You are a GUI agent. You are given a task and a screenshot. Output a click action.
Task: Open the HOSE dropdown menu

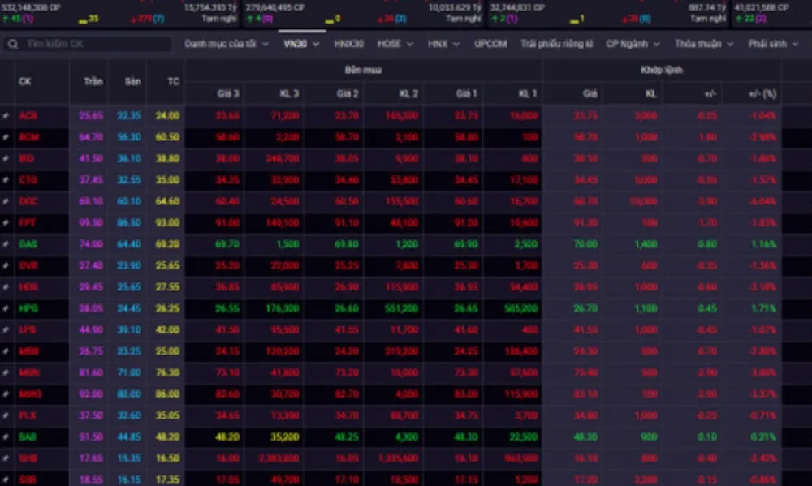pyautogui.click(x=395, y=44)
